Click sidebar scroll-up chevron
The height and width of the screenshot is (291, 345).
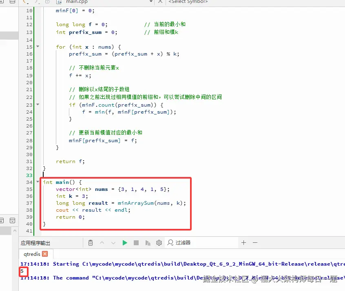(15, 231)
